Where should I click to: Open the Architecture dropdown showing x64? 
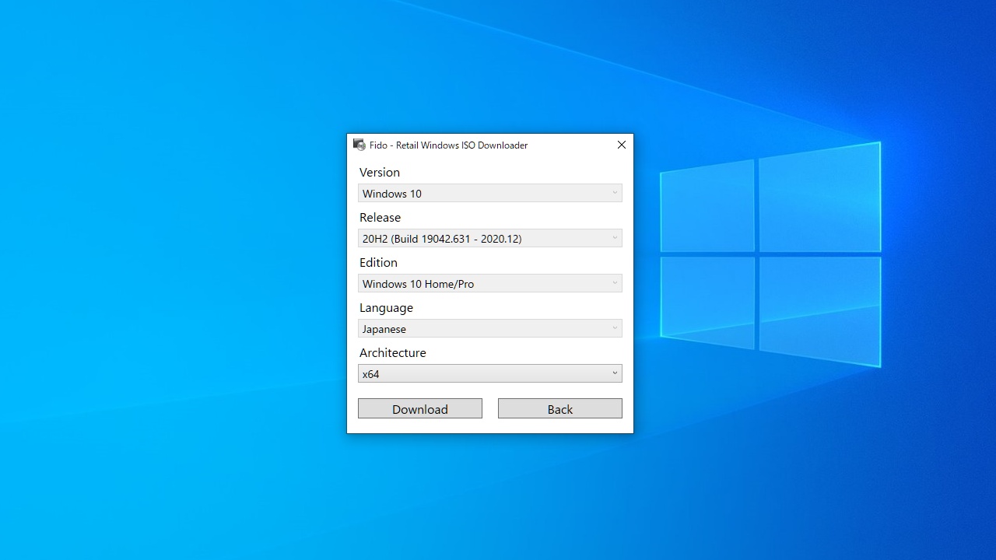click(490, 373)
